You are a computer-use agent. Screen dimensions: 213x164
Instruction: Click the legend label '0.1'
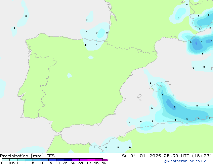pyautogui.click(x=4, y=163)
